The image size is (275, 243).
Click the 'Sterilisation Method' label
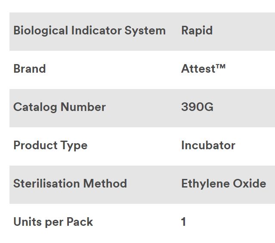click(70, 184)
